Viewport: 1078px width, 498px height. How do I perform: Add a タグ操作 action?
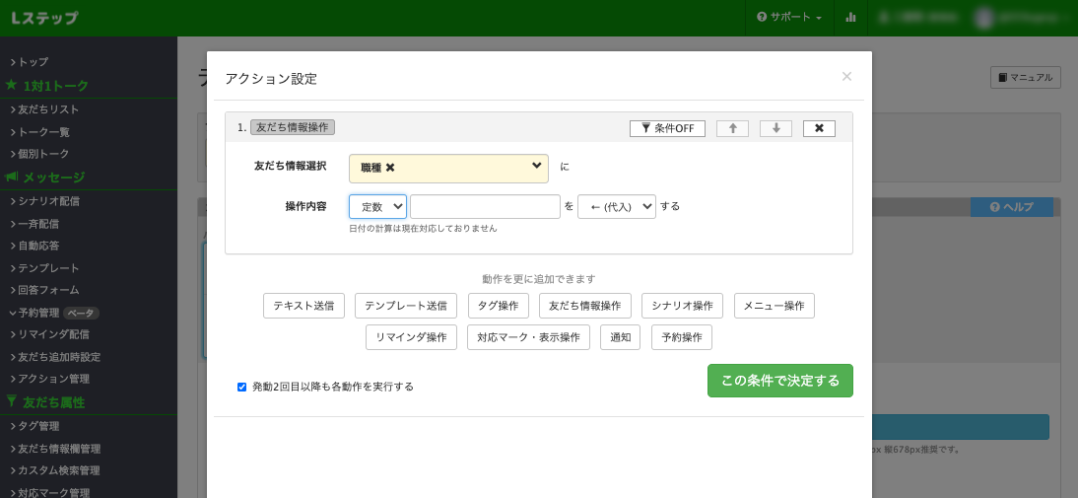[x=498, y=306]
